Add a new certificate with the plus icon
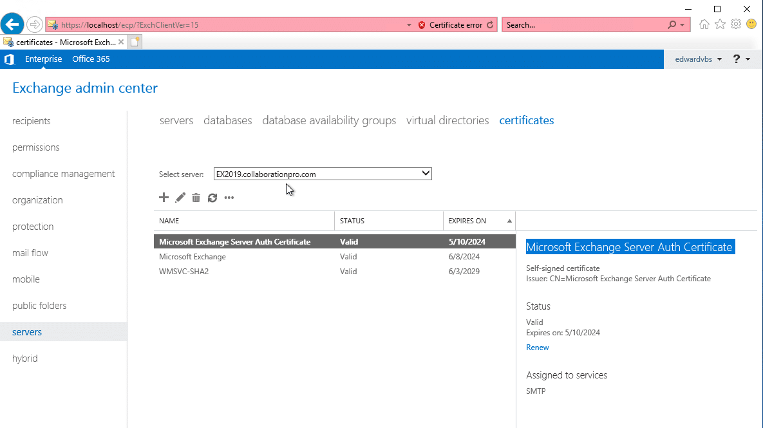 pos(164,198)
